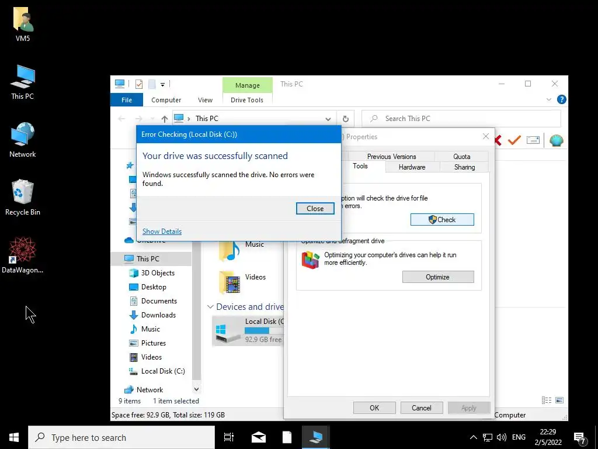This screenshot has height=449, width=598.
Task: Select Pictures in navigation pane
Action: [154, 343]
